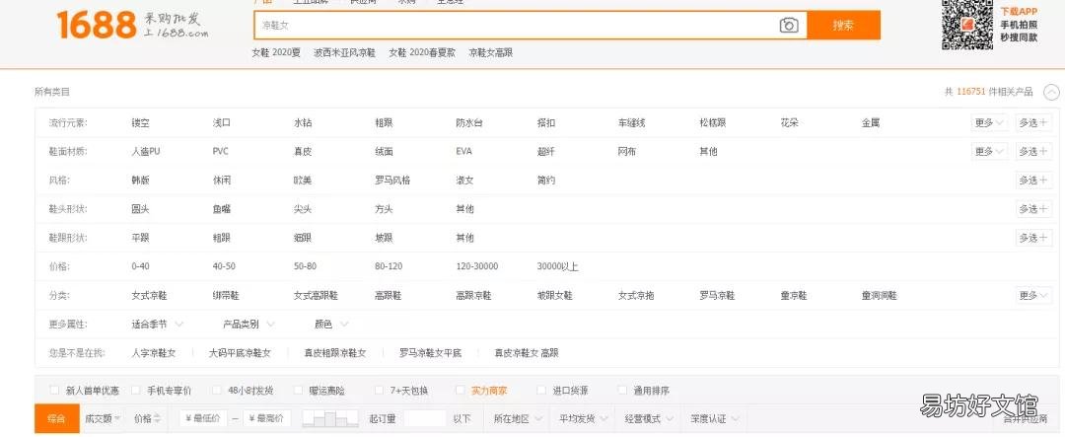Sort results by 价格
Image resolution: width=1065 pixels, height=437 pixels.
(x=147, y=418)
